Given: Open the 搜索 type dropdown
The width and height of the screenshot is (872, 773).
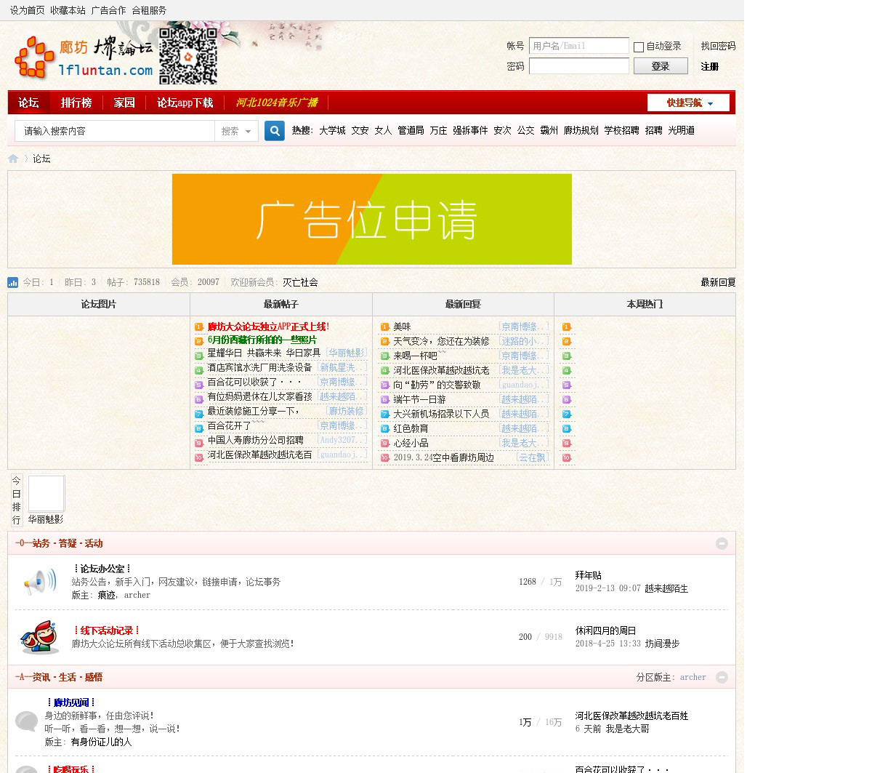Looking at the screenshot, I should click(237, 131).
